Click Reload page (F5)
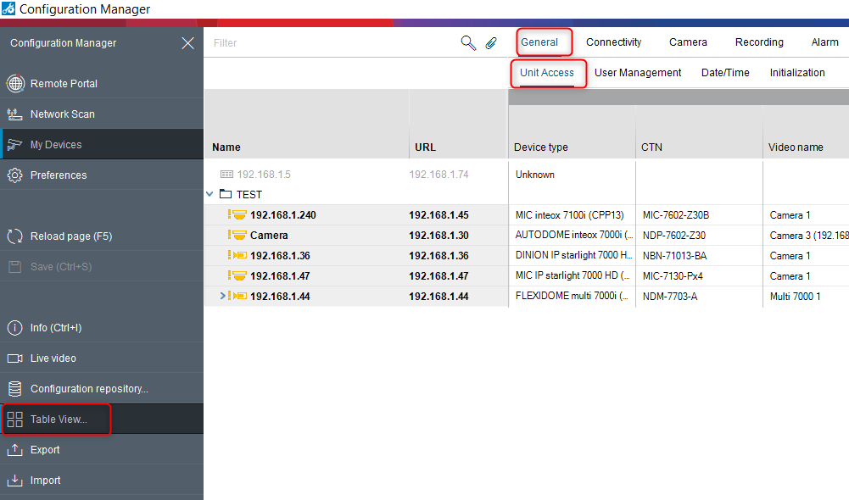The image size is (849, 500). click(70, 236)
